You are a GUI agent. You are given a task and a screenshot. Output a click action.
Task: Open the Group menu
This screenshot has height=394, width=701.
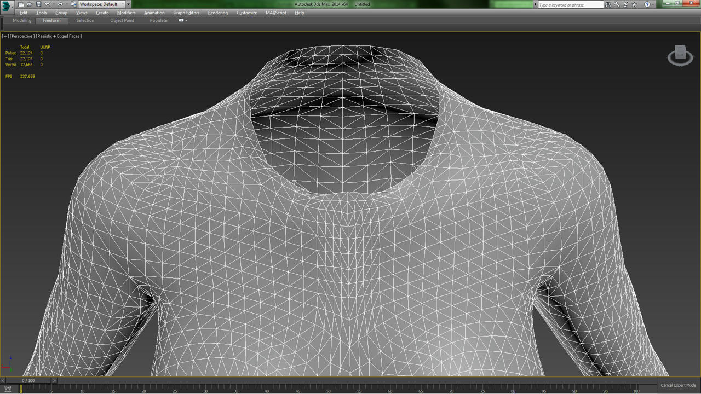coord(61,13)
